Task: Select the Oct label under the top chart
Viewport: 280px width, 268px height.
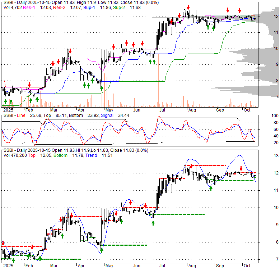Action: click(x=247, y=110)
